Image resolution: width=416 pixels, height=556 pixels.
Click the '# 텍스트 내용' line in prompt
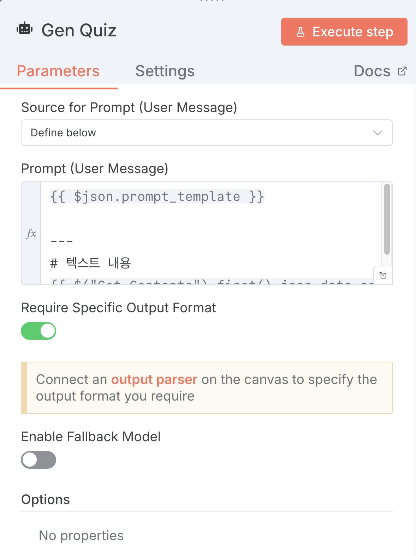(91, 263)
